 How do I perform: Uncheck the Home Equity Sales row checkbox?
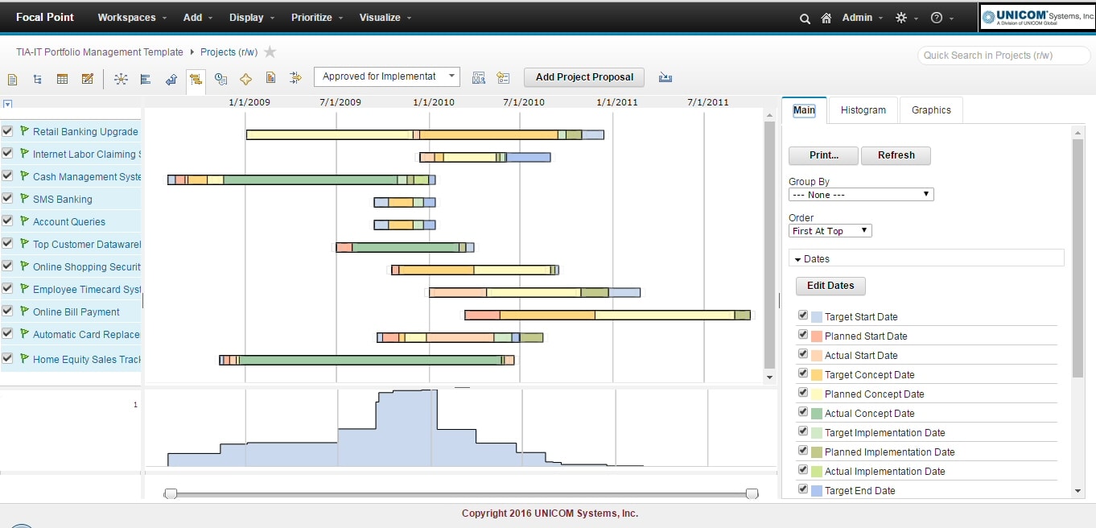click(7, 358)
